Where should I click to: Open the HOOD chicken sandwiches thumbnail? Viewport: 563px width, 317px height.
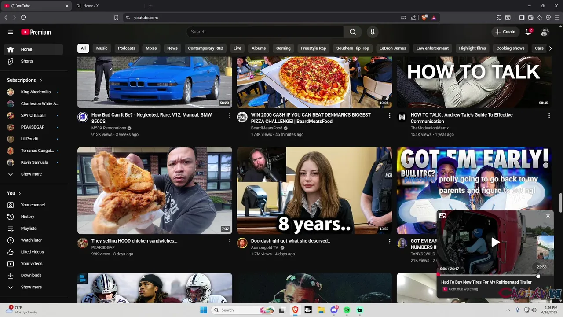(155, 191)
